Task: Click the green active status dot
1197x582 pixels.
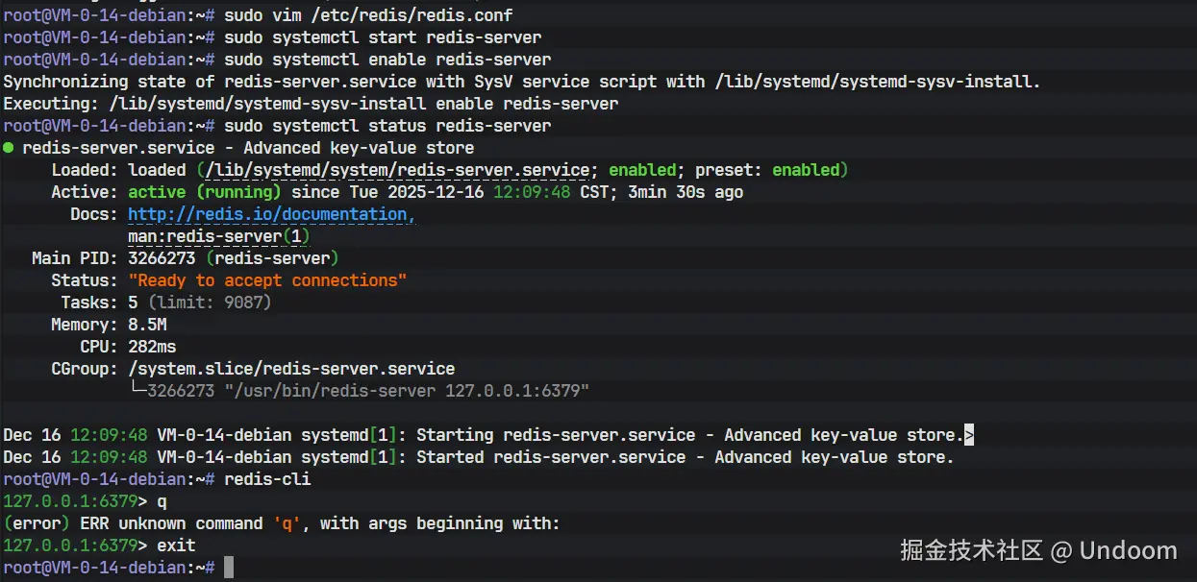Action: [9, 148]
